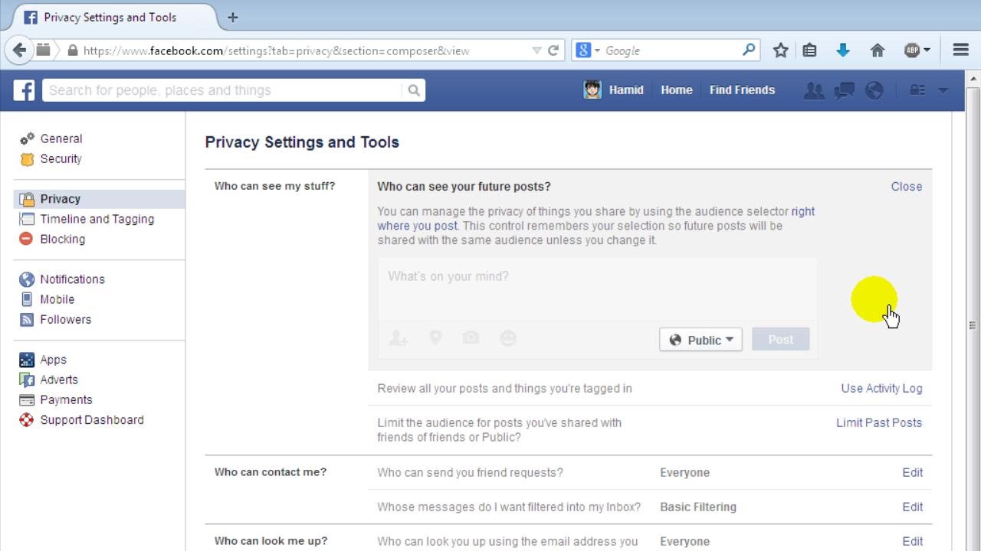981x551 pixels.
Task: Edit who can look you up by email
Action: tap(912, 542)
